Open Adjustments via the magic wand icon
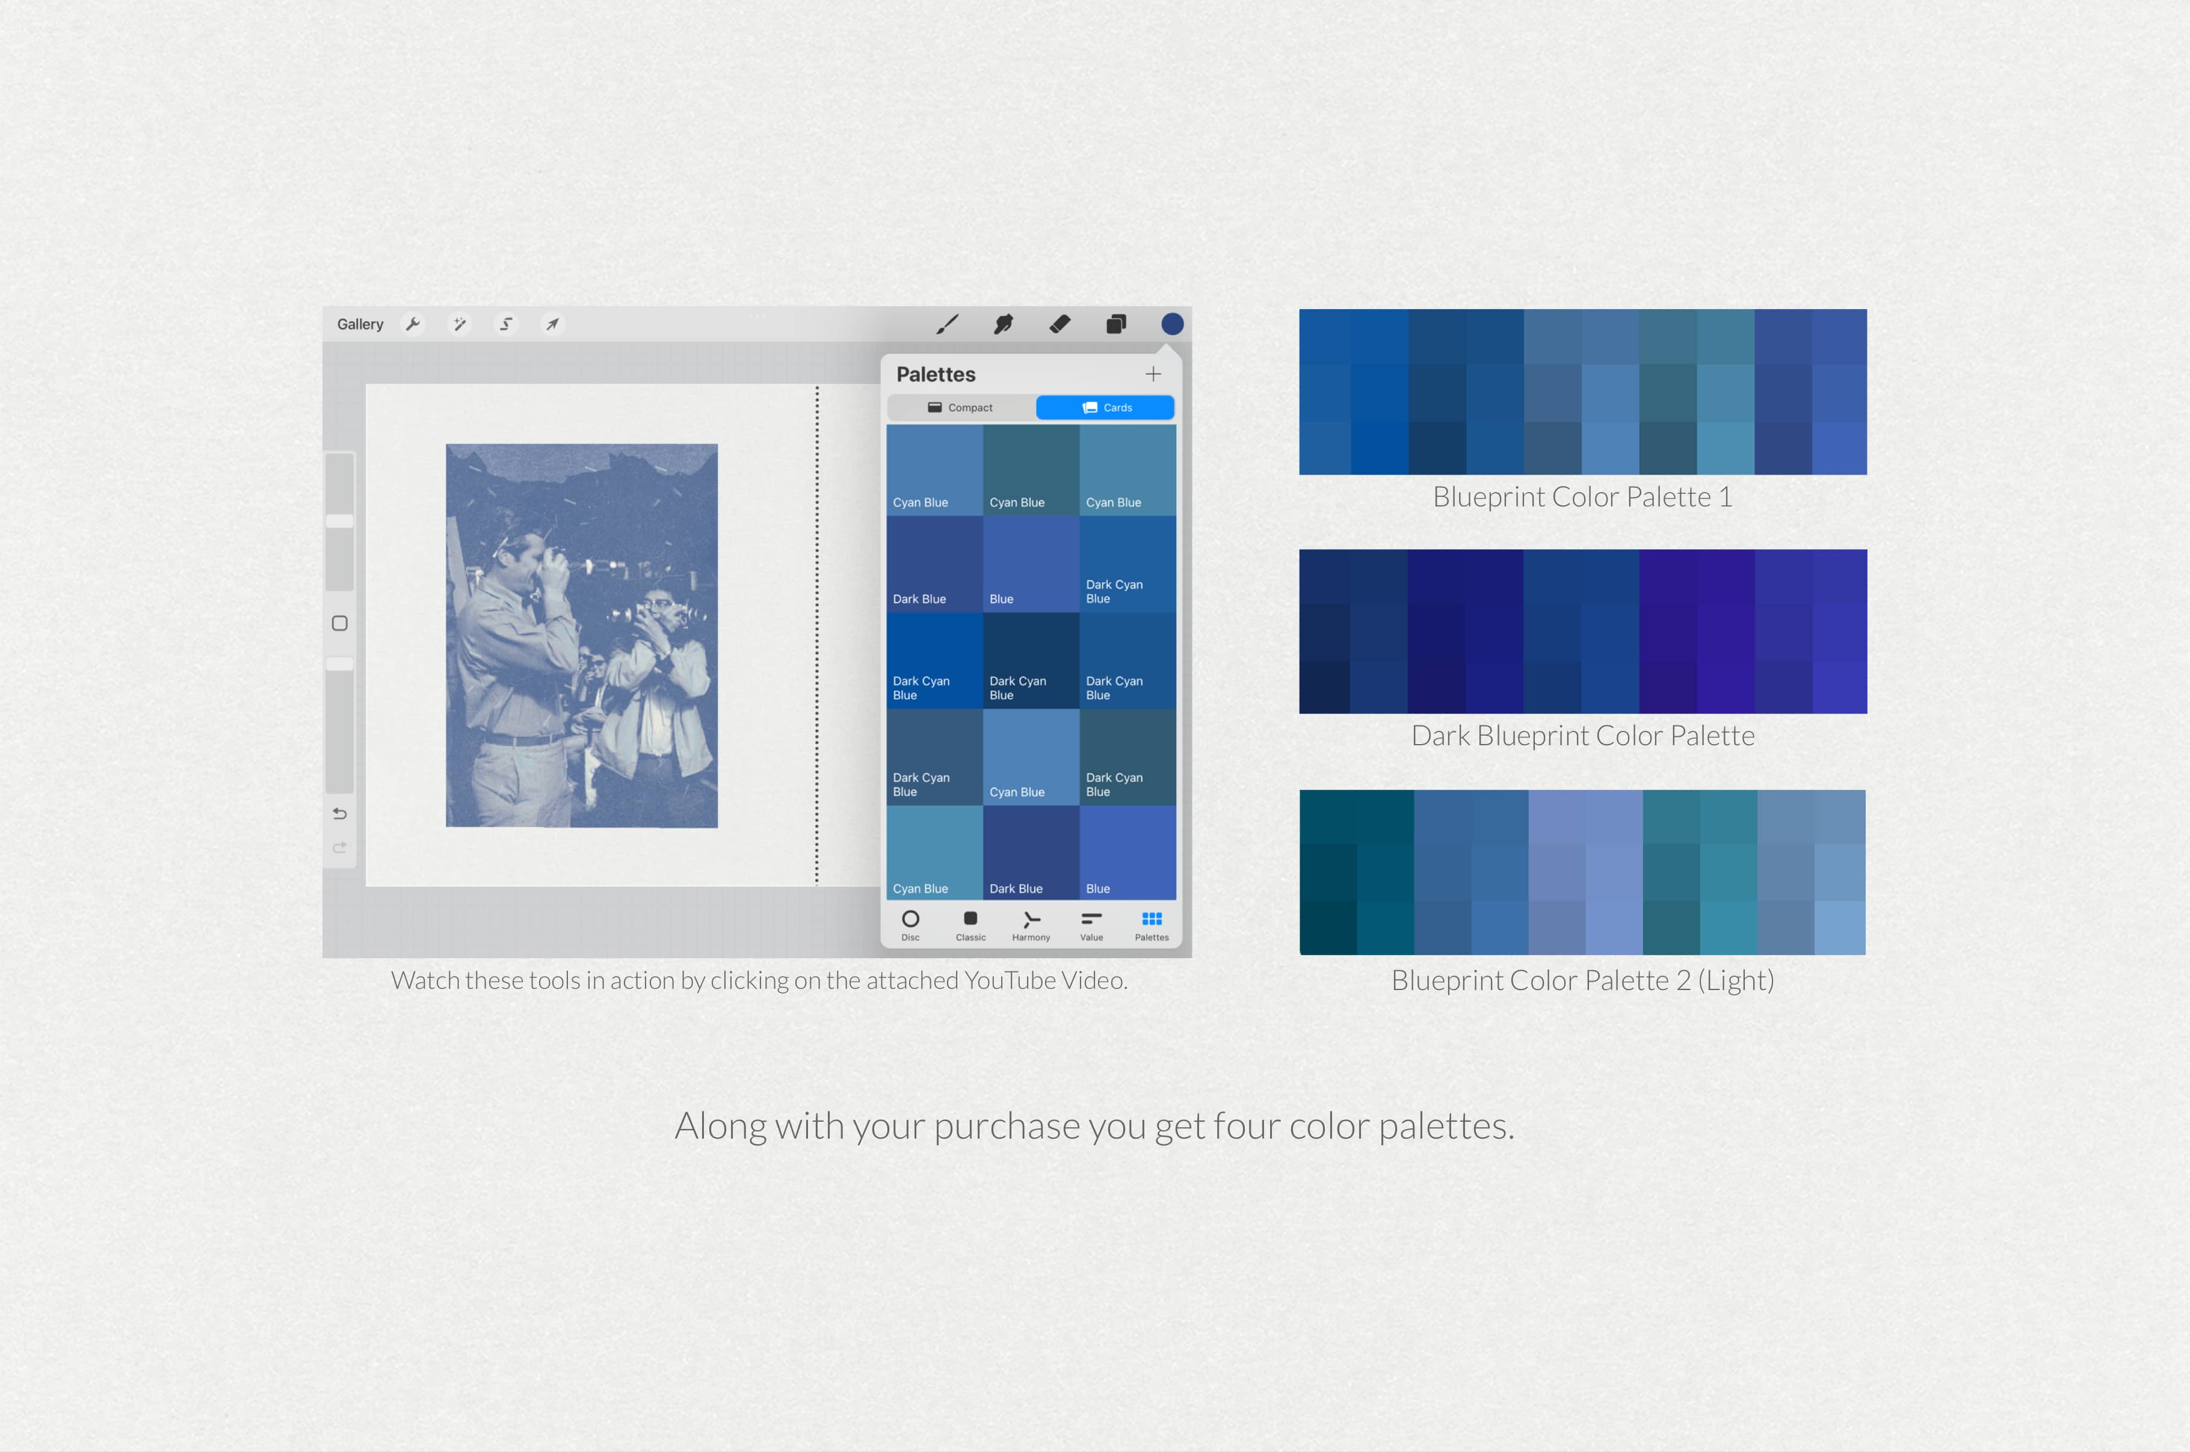 tap(459, 324)
